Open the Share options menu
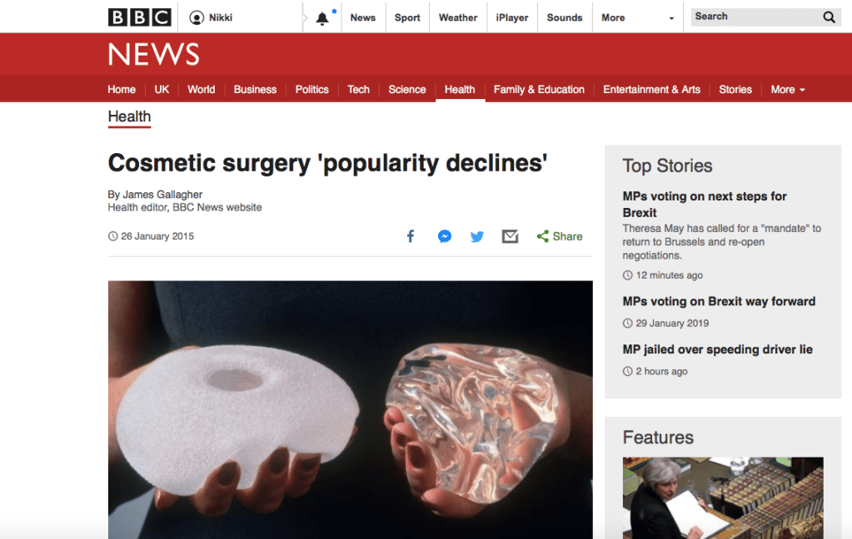The height and width of the screenshot is (539, 852). (560, 236)
